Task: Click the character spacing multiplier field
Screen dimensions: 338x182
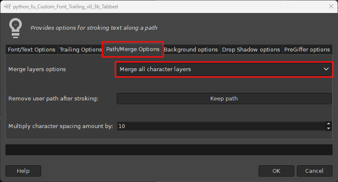Action: tap(221, 126)
